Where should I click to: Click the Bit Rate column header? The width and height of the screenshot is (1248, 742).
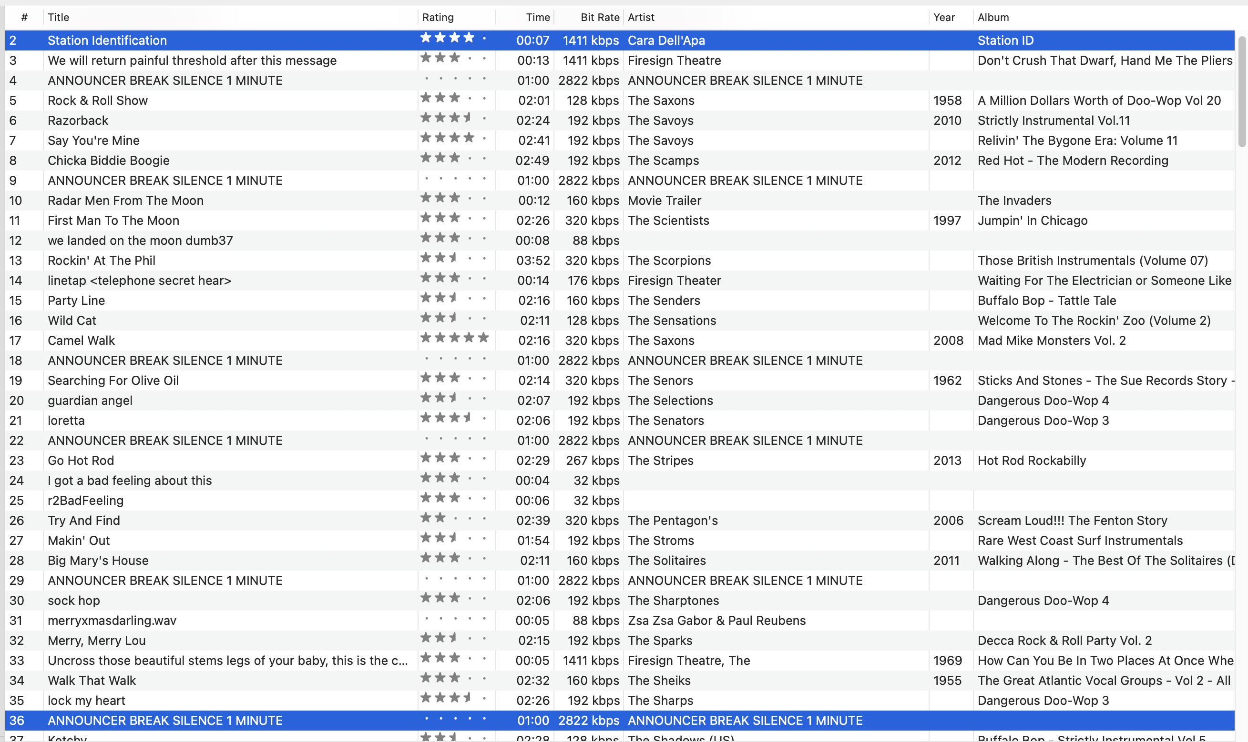600,18
